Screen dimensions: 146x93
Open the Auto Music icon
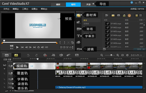(x=61, y=55)
